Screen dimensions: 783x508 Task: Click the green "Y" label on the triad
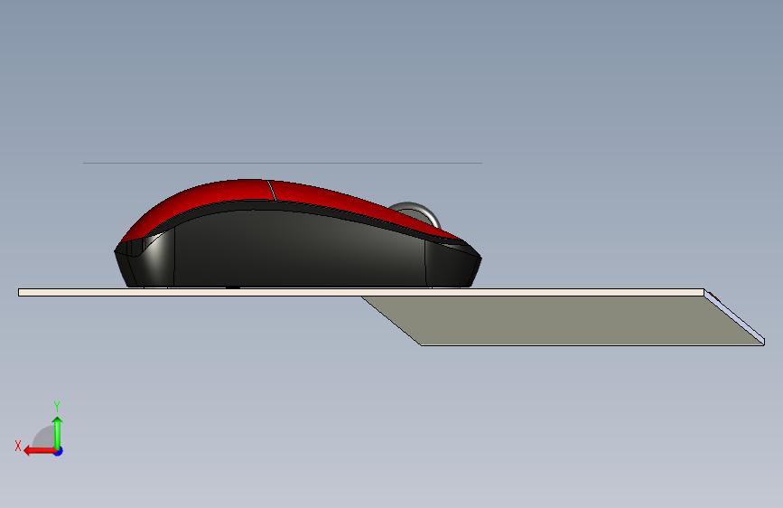pyautogui.click(x=57, y=407)
